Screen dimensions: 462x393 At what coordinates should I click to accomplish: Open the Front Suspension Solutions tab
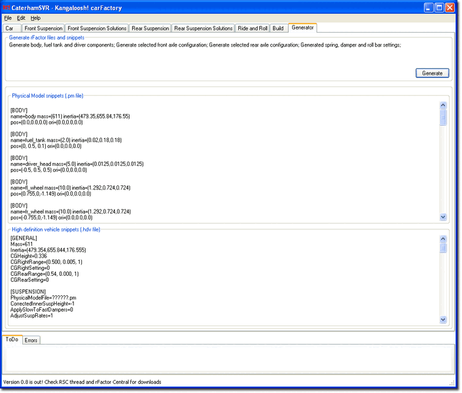click(x=97, y=28)
